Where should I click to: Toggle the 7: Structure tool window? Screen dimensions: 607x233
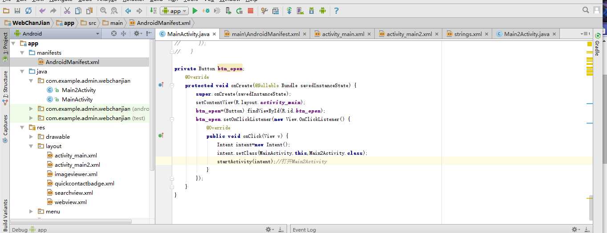(x=5, y=87)
